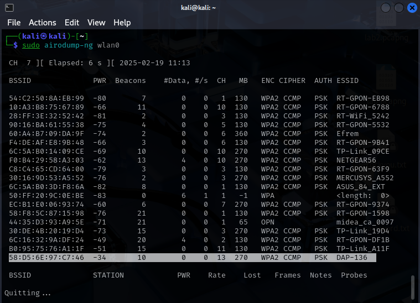Viewport: 420px width, 303px height.
Task: Click the ESSID MERCUSYS_A552
Action: tap(365, 177)
